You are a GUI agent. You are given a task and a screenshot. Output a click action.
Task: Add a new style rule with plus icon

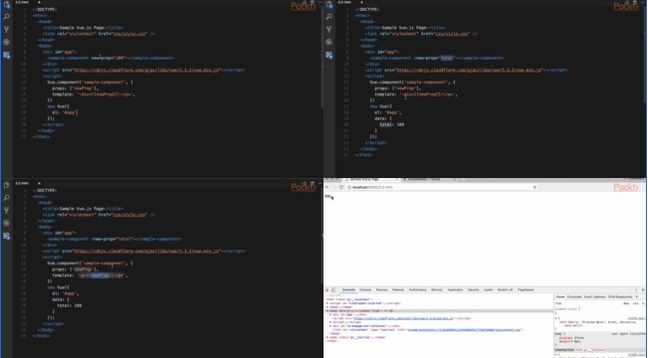point(643,303)
